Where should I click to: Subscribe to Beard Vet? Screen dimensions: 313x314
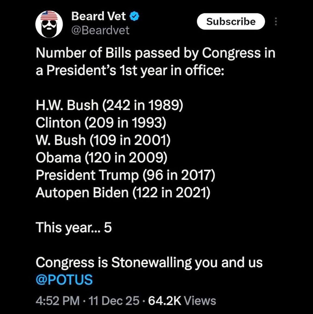click(231, 21)
